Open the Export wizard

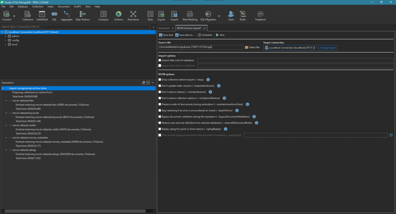point(161,16)
